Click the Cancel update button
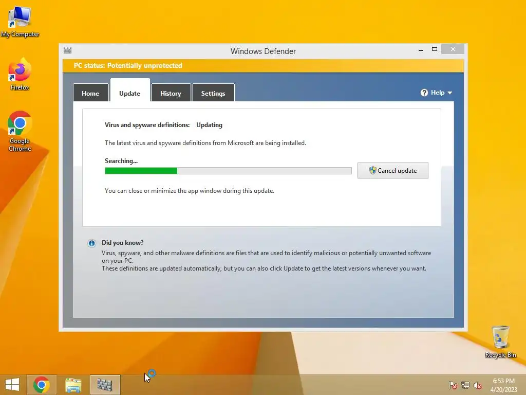This screenshot has height=395, width=526. [393, 171]
